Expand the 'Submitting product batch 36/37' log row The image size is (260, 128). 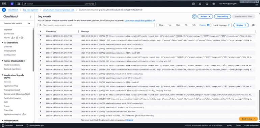40,48
